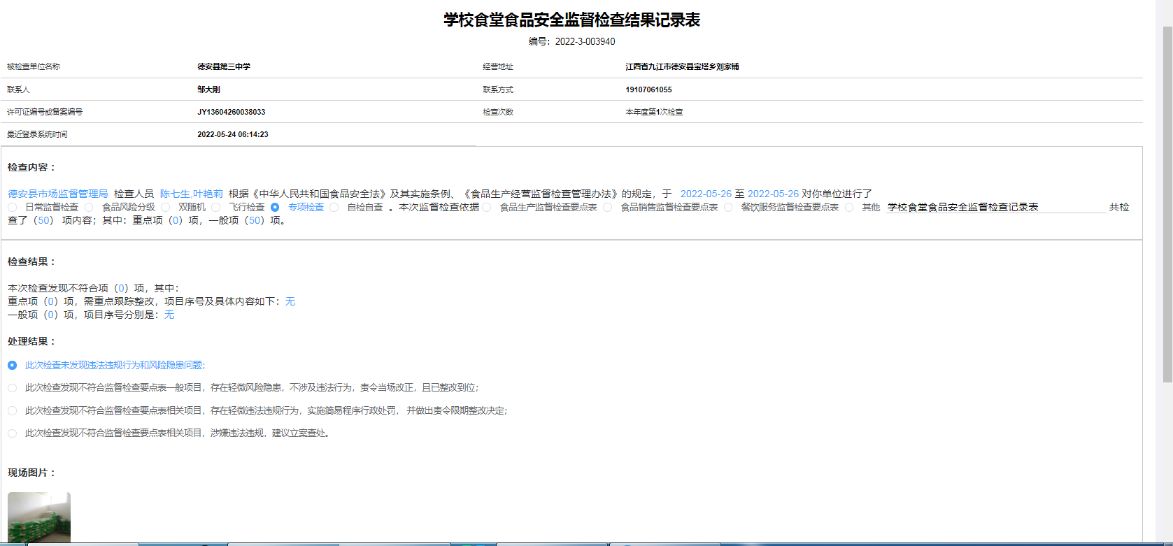
Task: Select the 实施简易程序行政处罚 result option
Action: pos(13,411)
